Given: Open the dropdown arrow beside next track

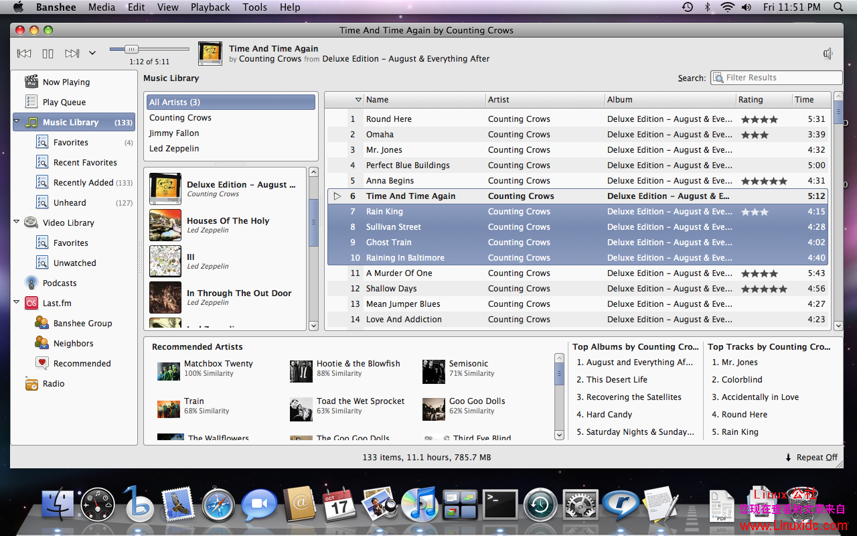Looking at the screenshot, I should tap(92, 54).
